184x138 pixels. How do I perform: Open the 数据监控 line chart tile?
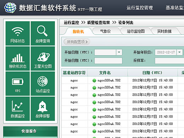(18, 109)
